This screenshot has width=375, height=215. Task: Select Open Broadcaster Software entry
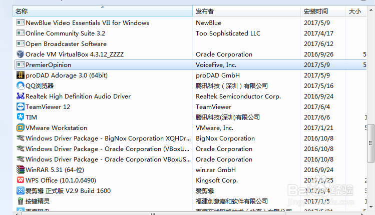point(66,43)
